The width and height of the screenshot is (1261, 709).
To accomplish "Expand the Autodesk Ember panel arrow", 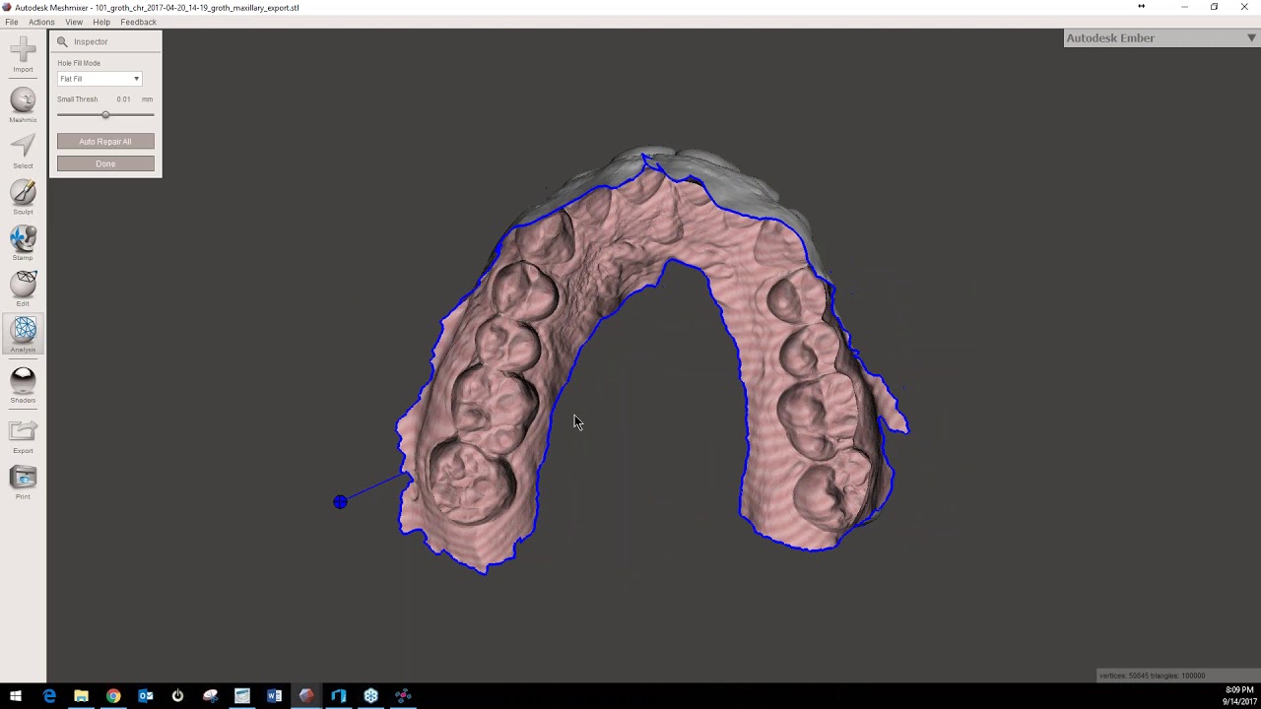I will point(1251,38).
